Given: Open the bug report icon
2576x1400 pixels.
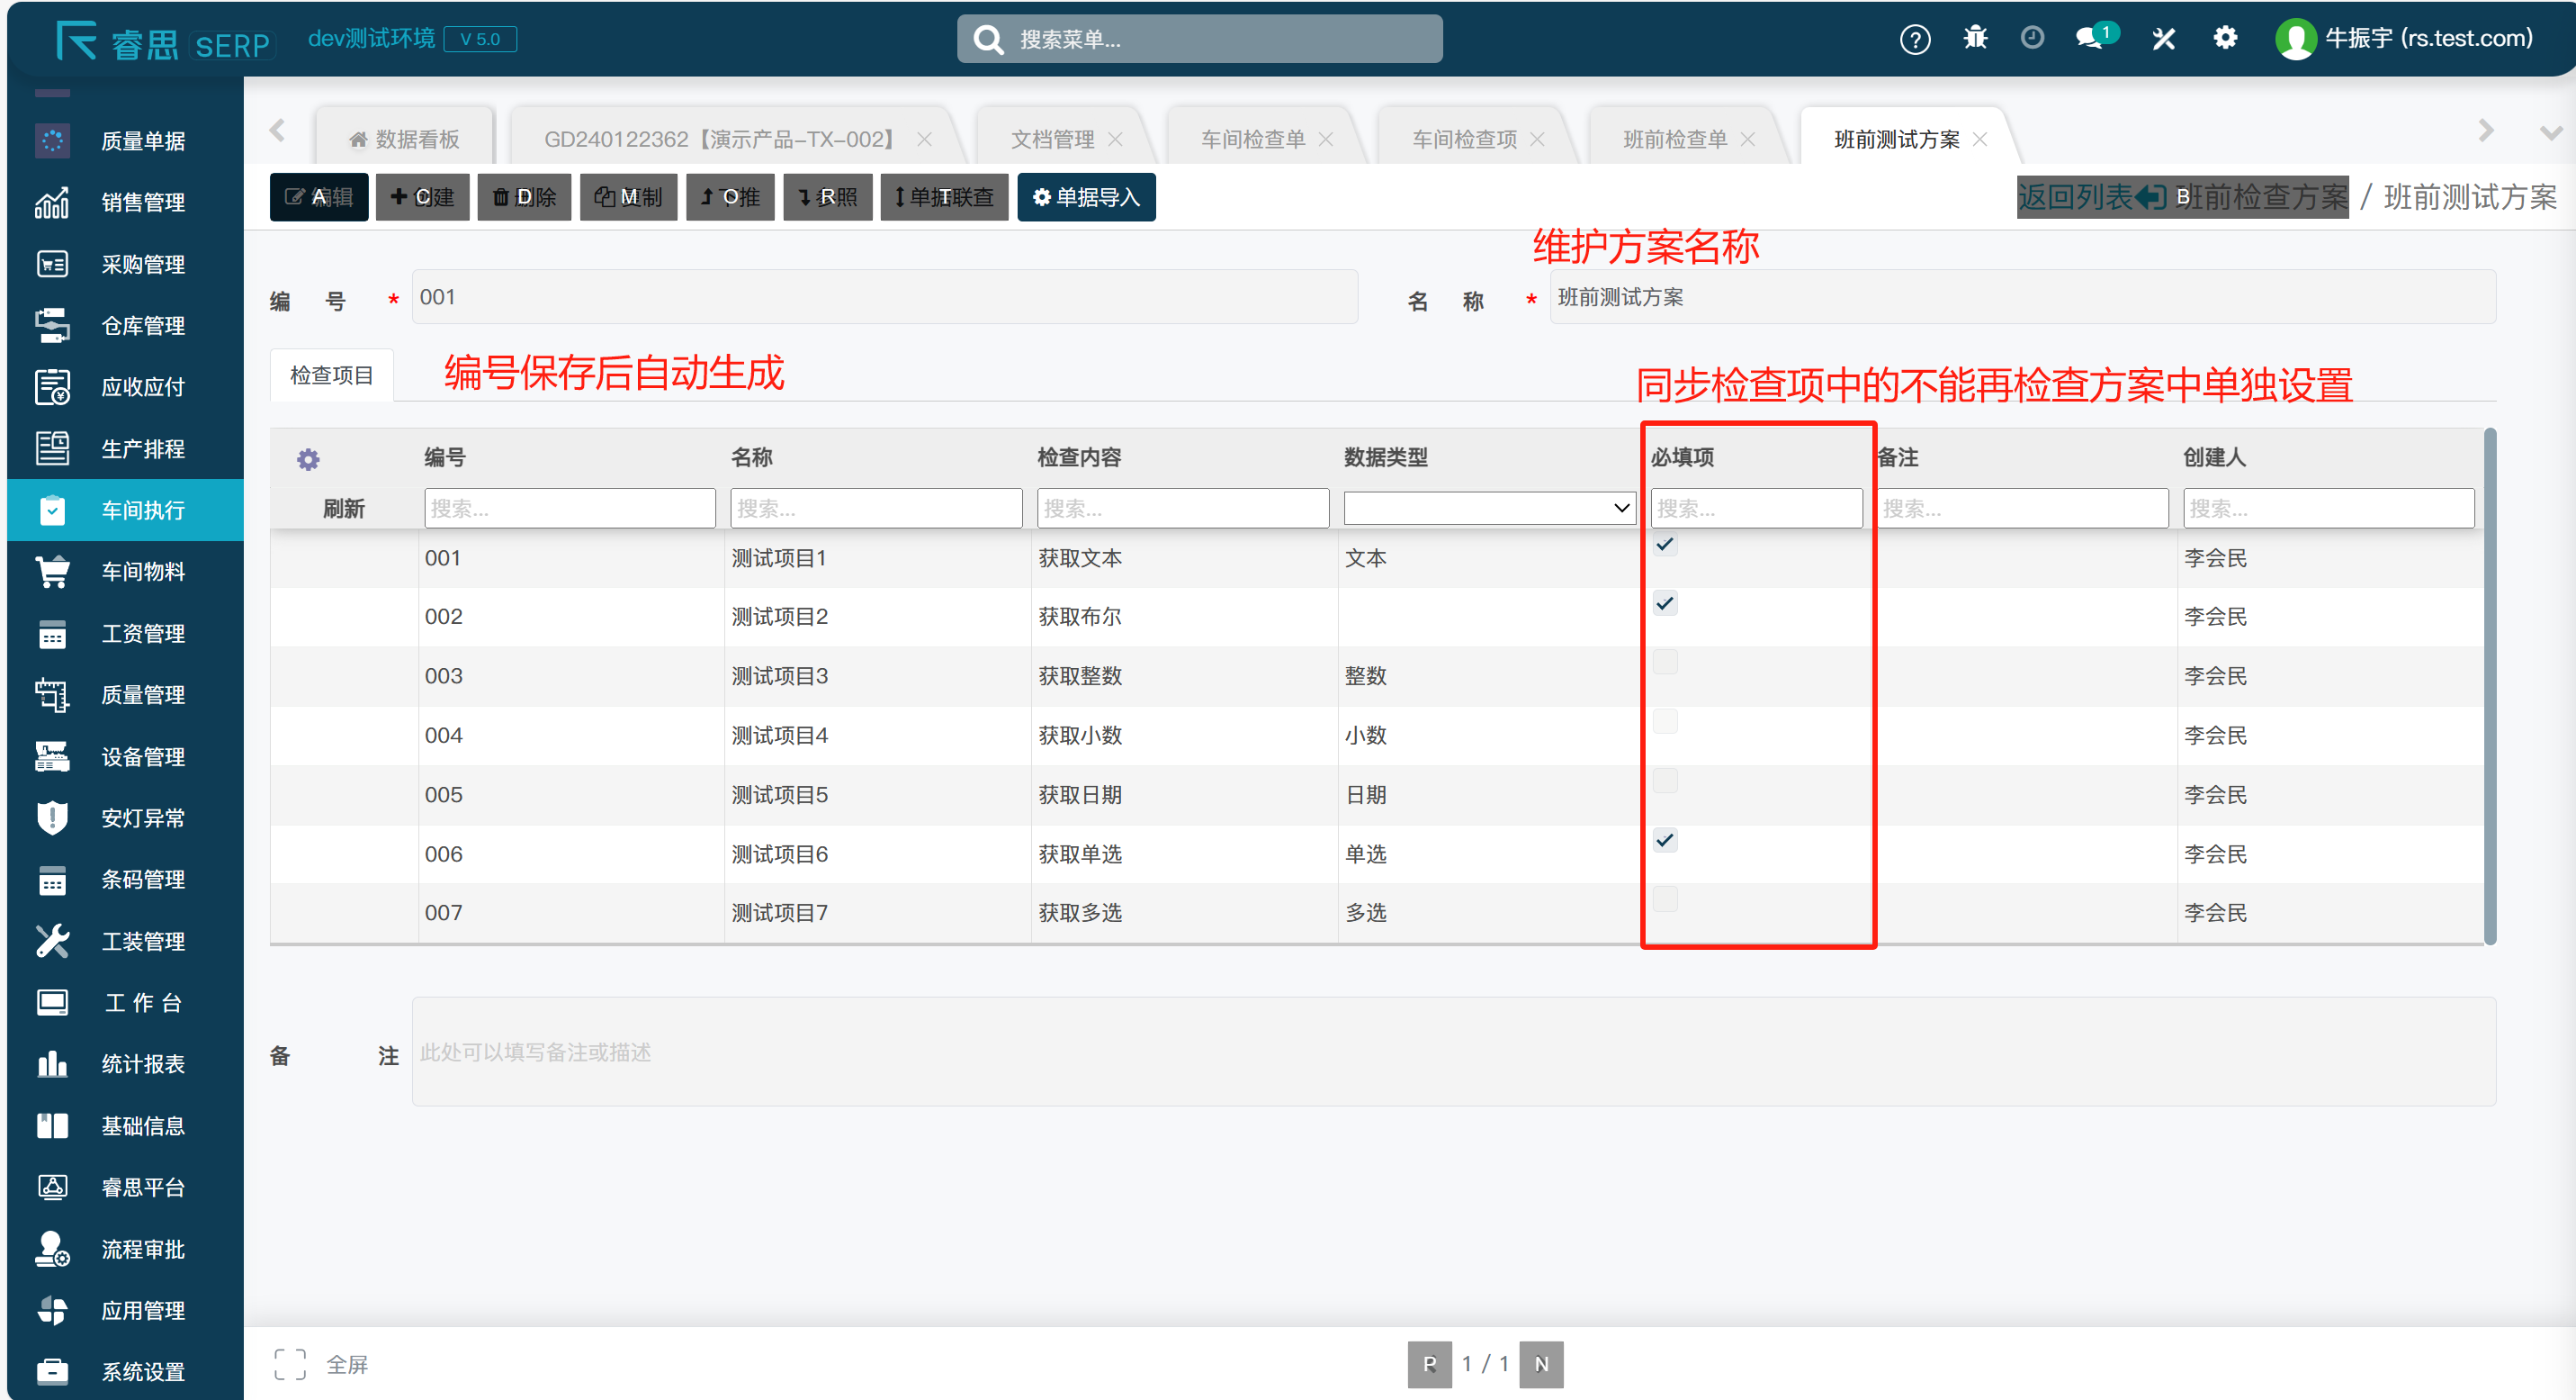Looking at the screenshot, I should pos(1975,38).
